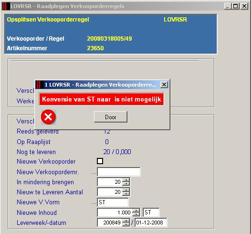Click the red-striped LOVRSR icon in main title bar
Screen dimensions: 251x234
coord(6,6)
